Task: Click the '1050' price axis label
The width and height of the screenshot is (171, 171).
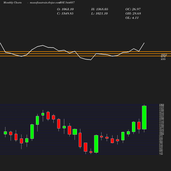Action: pyautogui.click(x=161, y=130)
